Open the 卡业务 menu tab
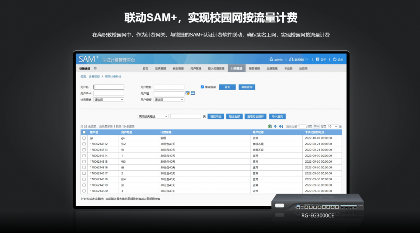Screen dimensions: 420x233 288,68
